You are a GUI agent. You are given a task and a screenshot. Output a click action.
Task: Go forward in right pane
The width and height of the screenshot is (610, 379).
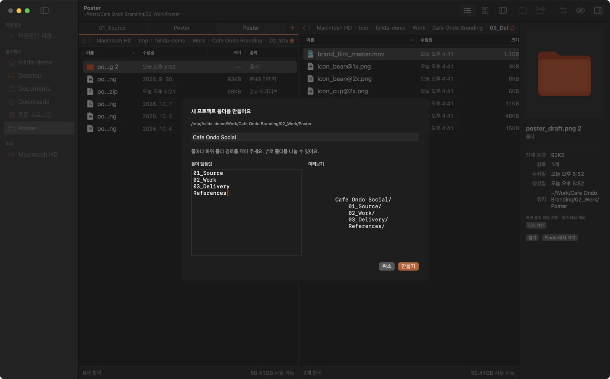click(x=310, y=28)
